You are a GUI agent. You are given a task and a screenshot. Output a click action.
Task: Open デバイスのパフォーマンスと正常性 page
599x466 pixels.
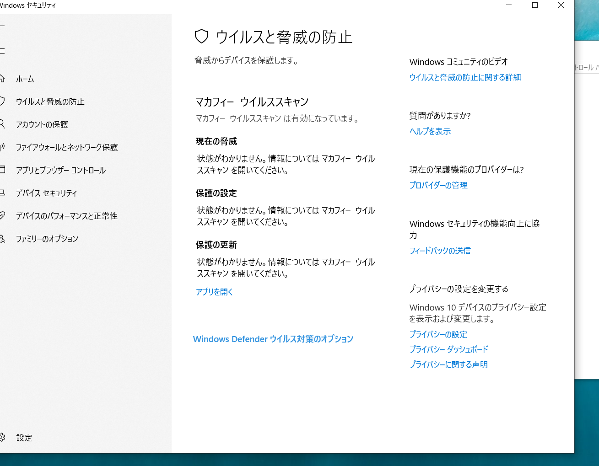click(67, 216)
